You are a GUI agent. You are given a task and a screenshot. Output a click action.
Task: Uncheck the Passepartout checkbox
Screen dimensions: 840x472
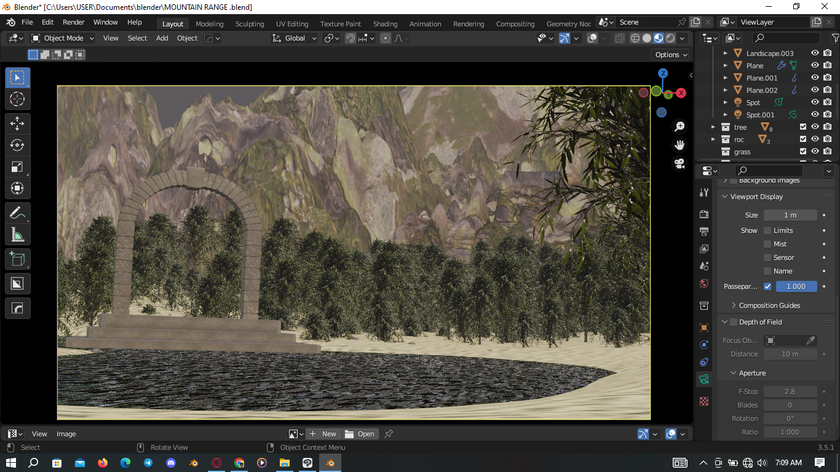point(767,286)
